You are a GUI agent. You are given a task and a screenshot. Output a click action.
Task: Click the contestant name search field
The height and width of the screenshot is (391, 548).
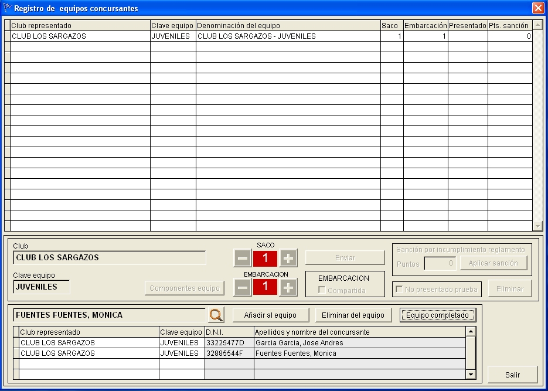109,315
